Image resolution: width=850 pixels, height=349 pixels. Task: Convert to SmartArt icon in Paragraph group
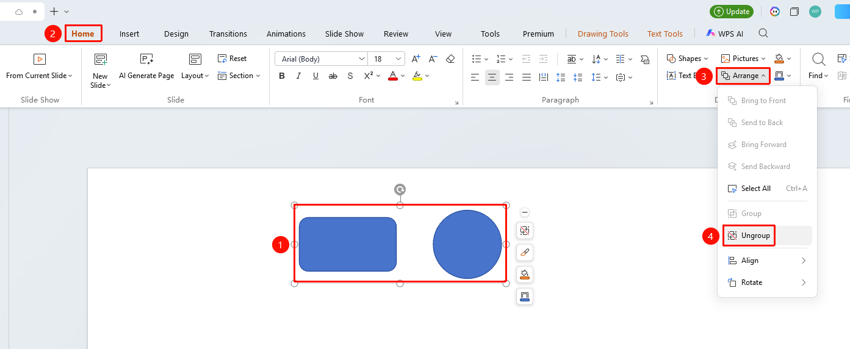645,59
